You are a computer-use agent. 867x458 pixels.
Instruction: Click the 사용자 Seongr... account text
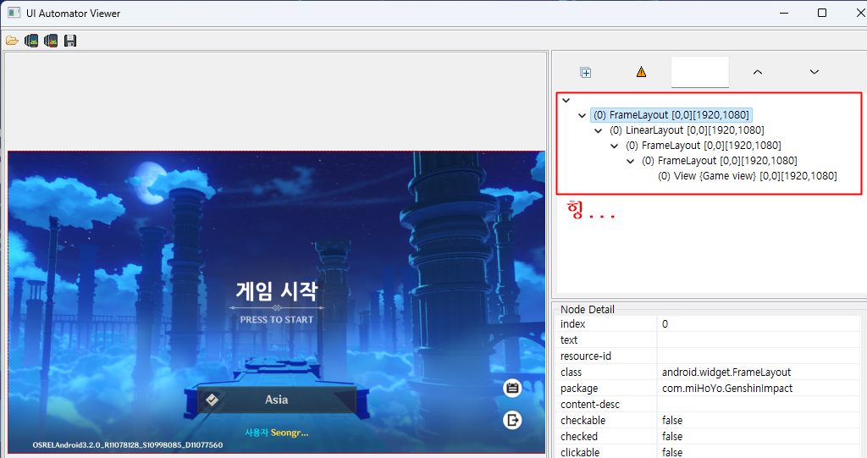tap(277, 433)
